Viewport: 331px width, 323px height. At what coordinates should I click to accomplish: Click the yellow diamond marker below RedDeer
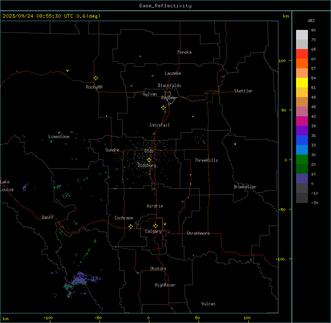point(163,108)
